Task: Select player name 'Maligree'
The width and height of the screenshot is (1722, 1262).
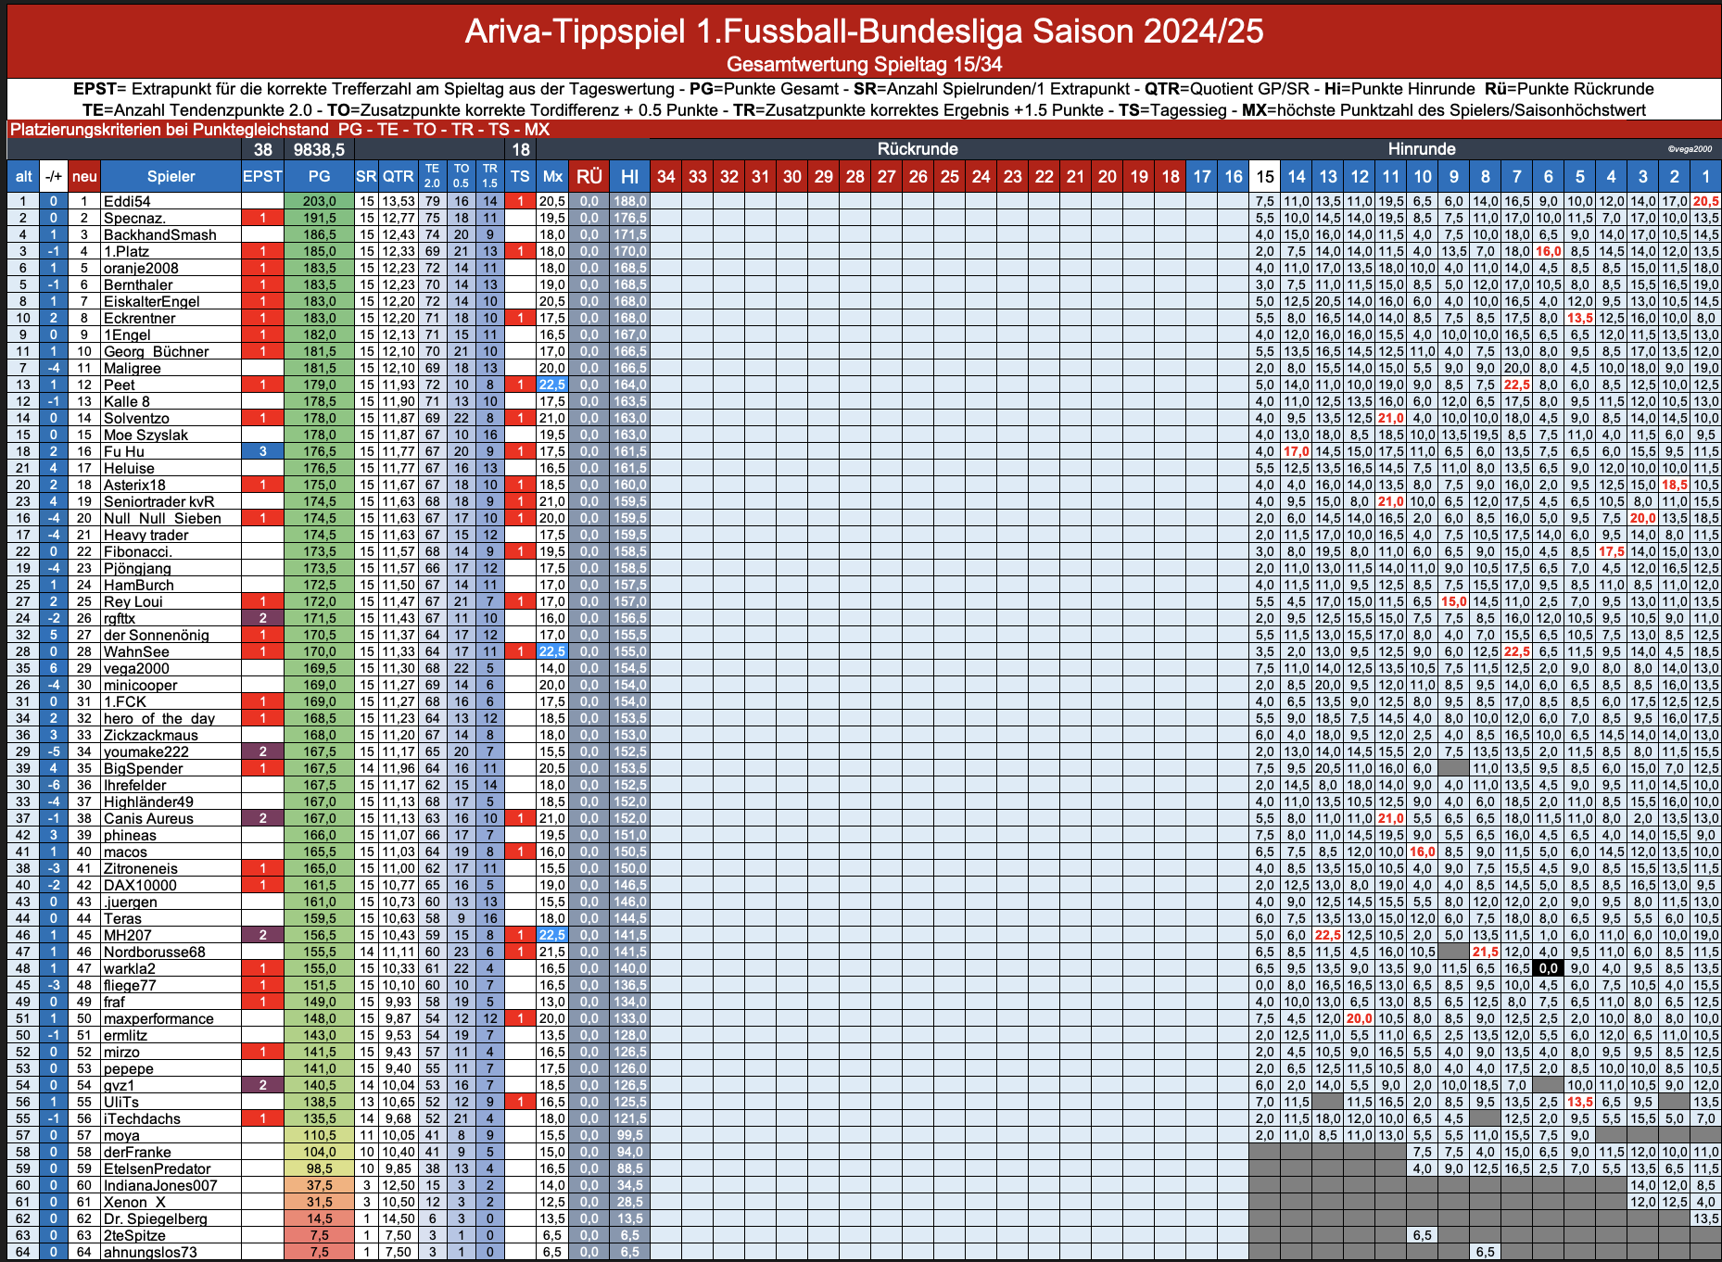Action: pyautogui.click(x=132, y=368)
